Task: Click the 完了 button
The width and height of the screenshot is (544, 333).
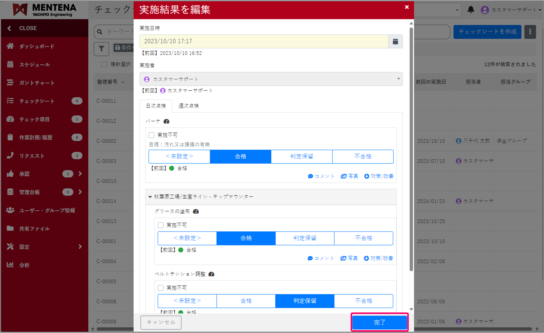Action: [x=379, y=322]
